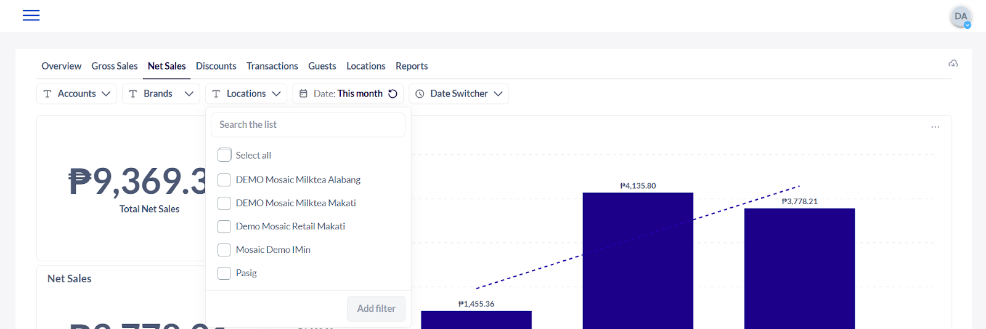Focus the Search the list field
The image size is (986, 329).
pos(308,125)
